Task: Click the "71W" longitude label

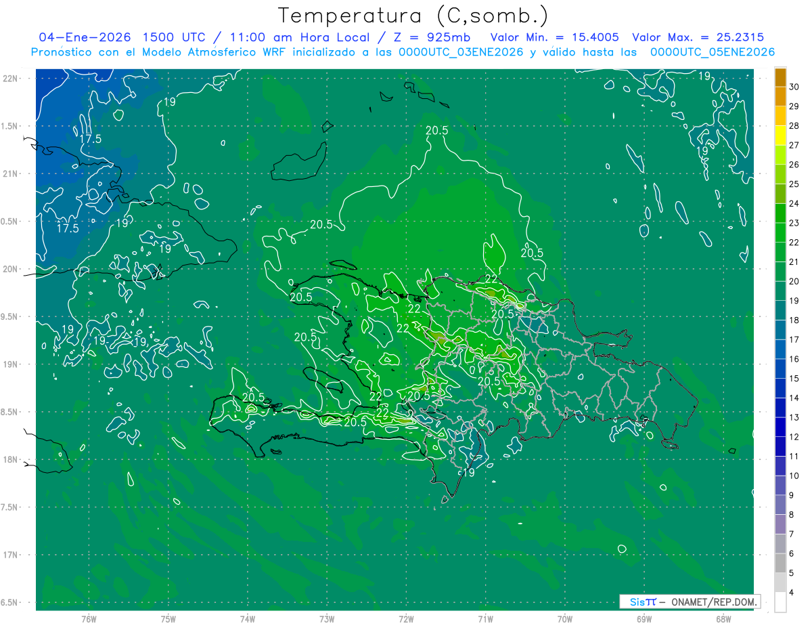Action: 485,619
